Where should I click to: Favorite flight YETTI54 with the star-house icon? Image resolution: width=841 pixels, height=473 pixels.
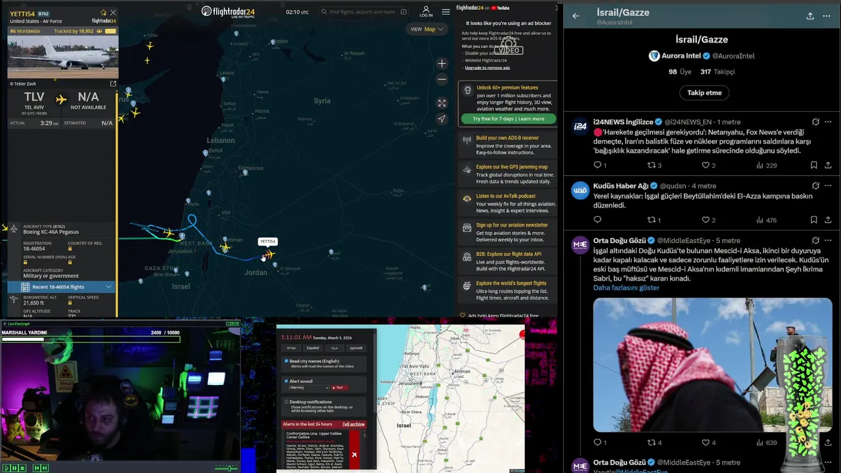[103, 12]
